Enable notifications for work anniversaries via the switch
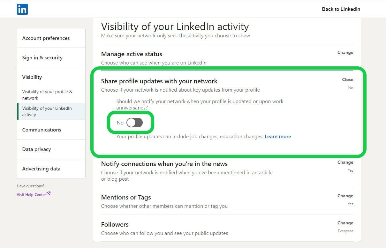386x248 pixels. tap(134, 123)
